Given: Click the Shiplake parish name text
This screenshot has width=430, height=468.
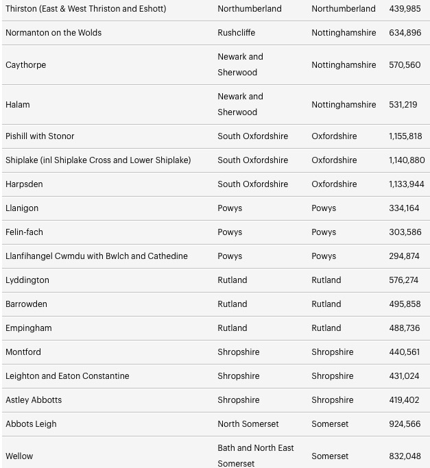Looking at the screenshot, I should tap(98, 160).
